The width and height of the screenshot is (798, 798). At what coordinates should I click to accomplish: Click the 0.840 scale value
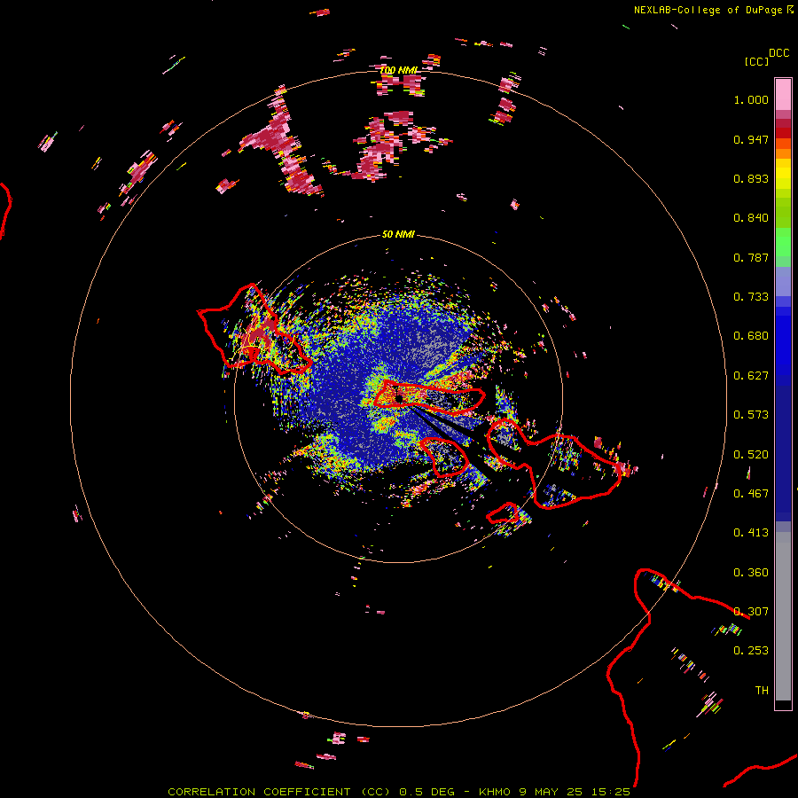751,218
